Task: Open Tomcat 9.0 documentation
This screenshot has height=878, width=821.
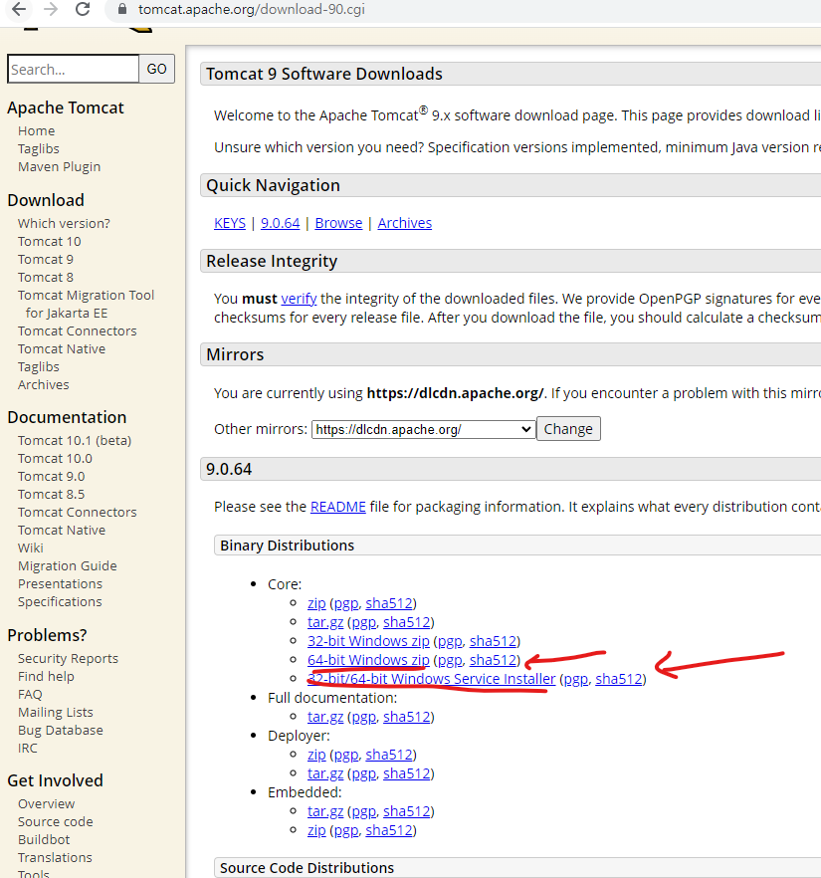Action: point(52,477)
